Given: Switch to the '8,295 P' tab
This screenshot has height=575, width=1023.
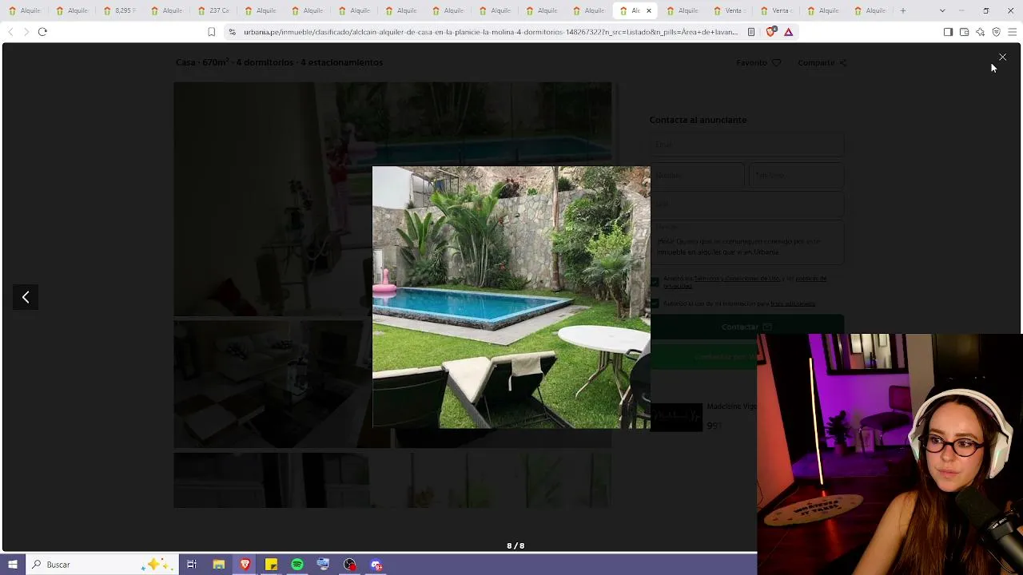Looking at the screenshot, I should click(x=120, y=10).
